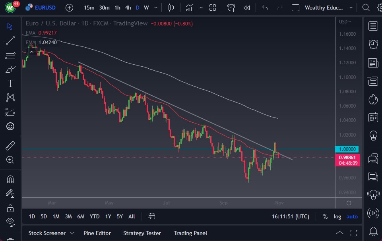Image resolution: width=382 pixels, height=241 pixels.
Task: Open the Alerts panel in the sidebar
Action: tap(373, 44)
